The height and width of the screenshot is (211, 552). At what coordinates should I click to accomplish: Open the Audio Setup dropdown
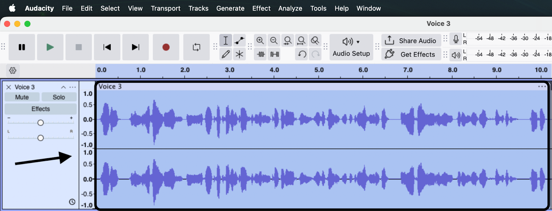point(351,47)
